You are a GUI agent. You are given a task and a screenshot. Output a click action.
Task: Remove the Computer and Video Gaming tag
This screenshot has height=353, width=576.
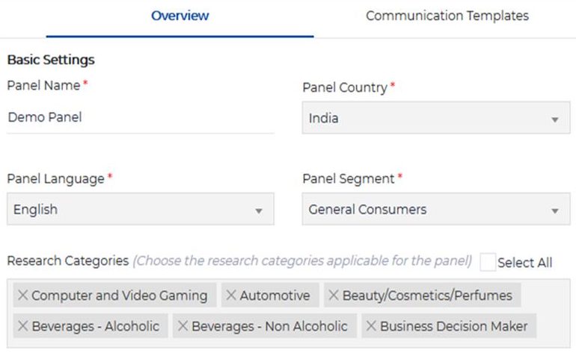click(22, 296)
